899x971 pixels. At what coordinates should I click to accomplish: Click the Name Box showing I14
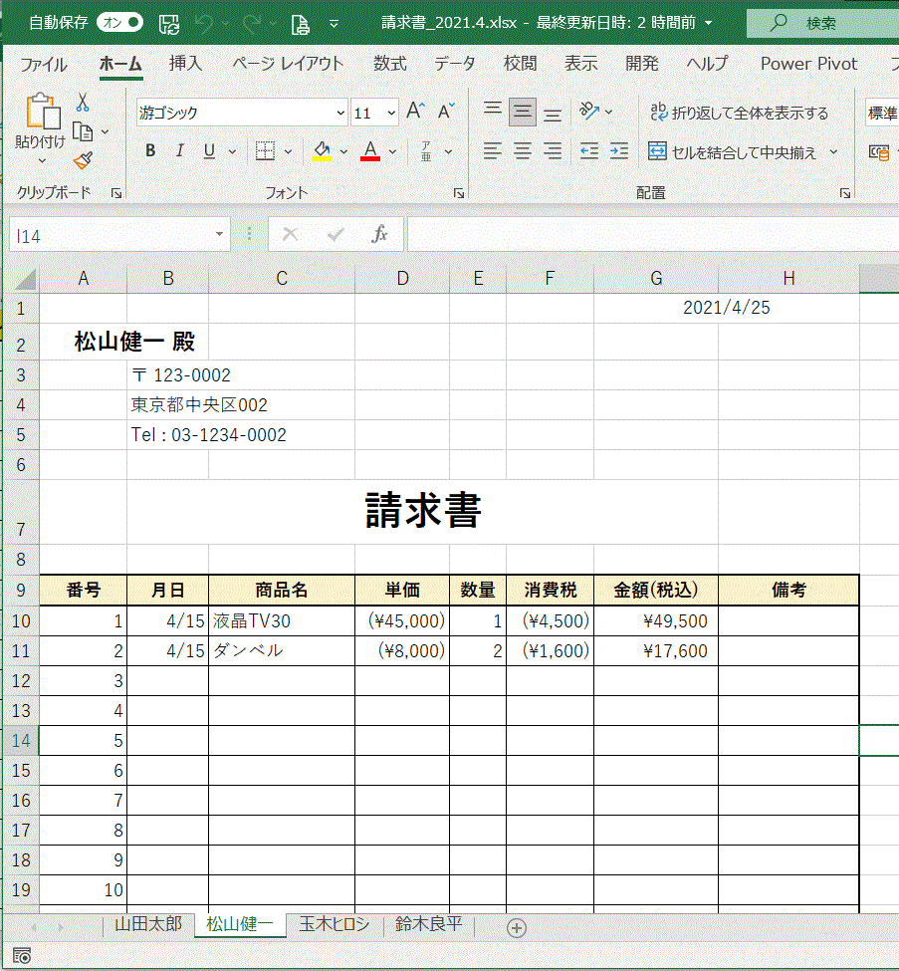pos(119,235)
